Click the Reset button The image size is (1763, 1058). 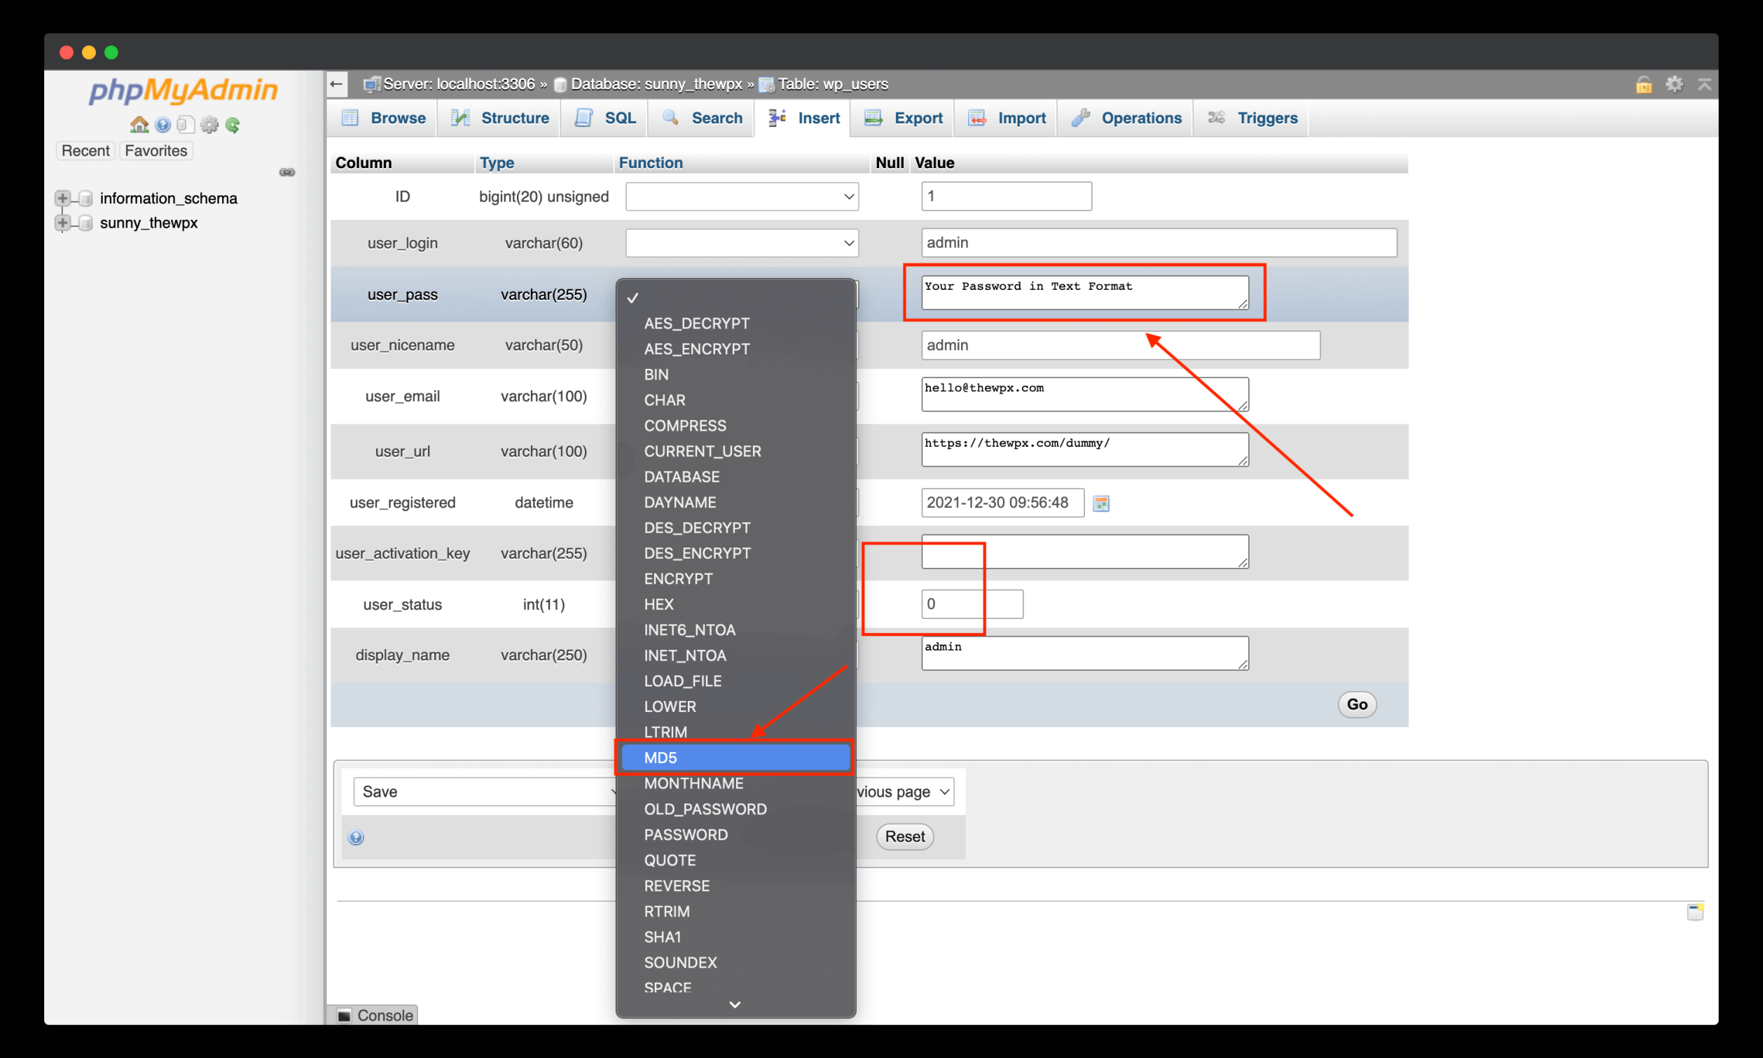pyautogui.click(x=904, y=836)
